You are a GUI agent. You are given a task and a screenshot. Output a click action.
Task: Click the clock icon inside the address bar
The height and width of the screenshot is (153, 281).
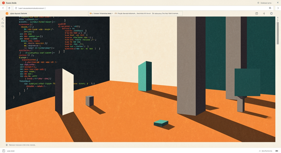point(16,8)
